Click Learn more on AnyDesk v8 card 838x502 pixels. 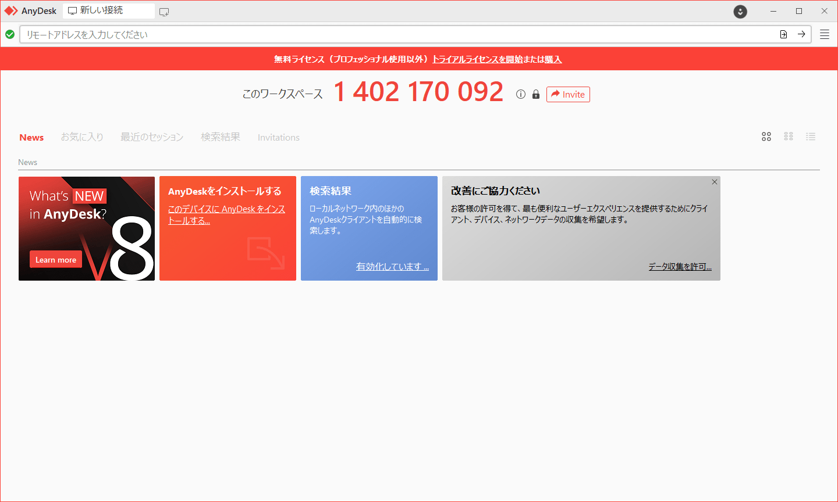[x=56, y=260]
